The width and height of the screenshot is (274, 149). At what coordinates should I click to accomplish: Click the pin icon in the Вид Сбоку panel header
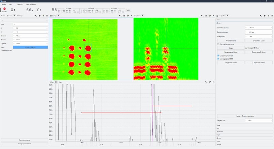click(x=210, y=16)
